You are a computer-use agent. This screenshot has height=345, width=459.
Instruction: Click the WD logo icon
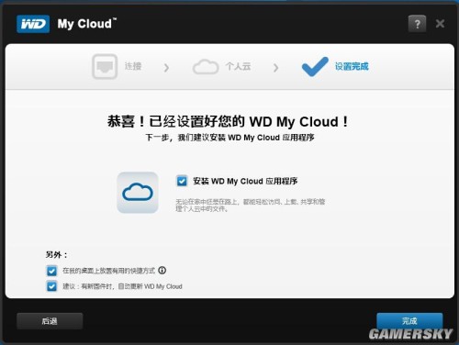tap(33, 24)
